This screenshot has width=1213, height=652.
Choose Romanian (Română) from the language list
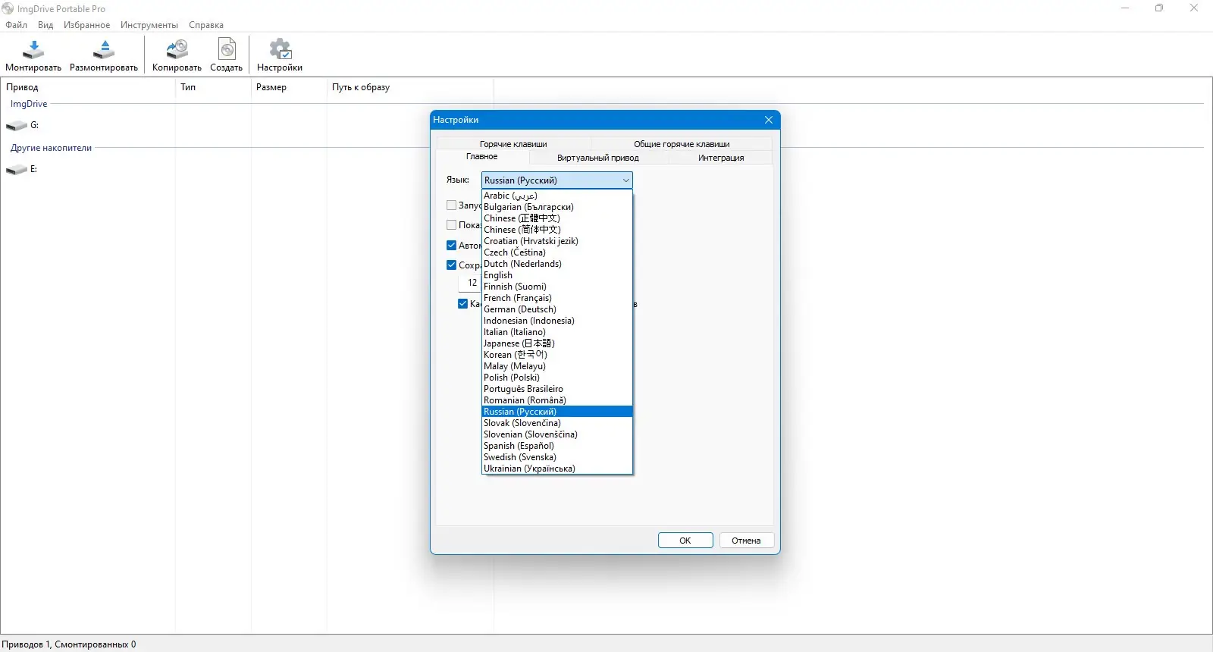coord(557,400)
